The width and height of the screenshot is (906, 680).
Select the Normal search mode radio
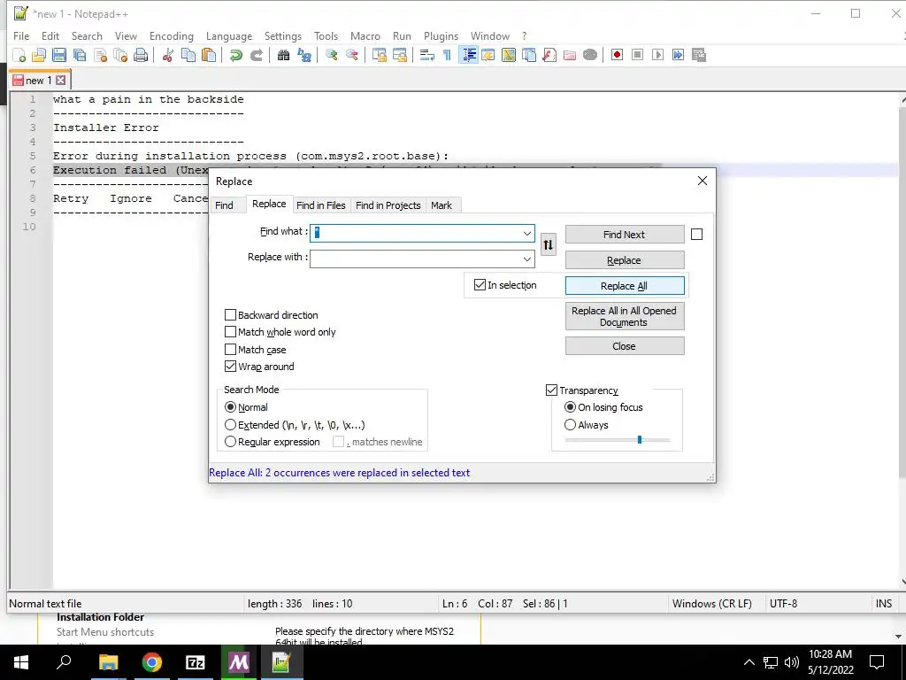230,407
